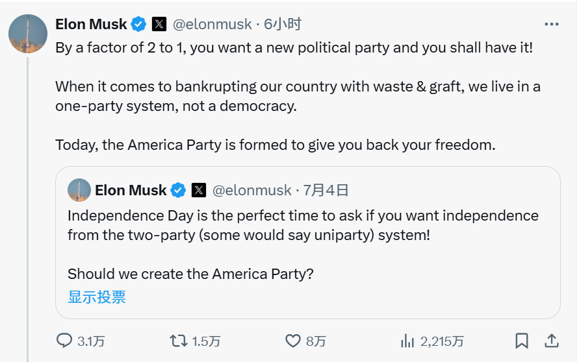Click the X badge in quoted tweet
This screenshot has width=579, height=362.
coord(199,190)
